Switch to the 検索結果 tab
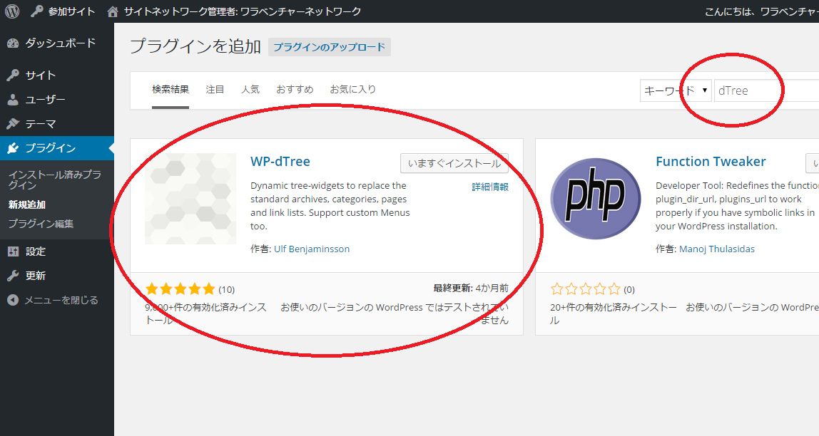 click(x=171, y=90)
